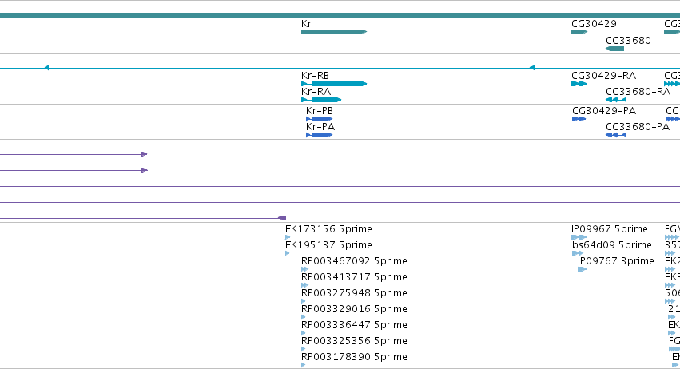This screenshot has width=680, height=369.
Task: Select the IP09767.3prime arrow glyph
Action: pyautogui.click(x=582, y=269)
